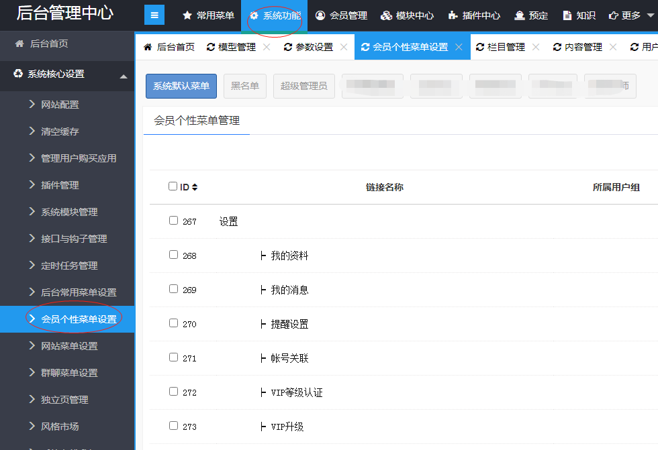Open the 更多 dropdown in top navigation

631,15
